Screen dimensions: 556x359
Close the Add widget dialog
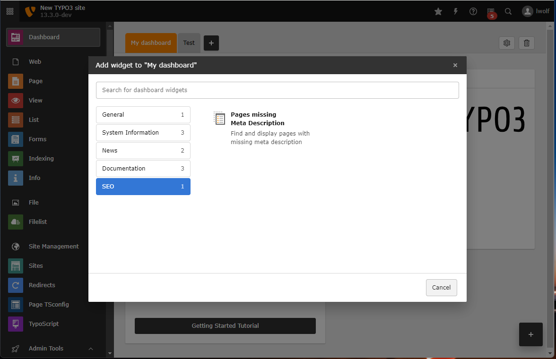click(455, 65)
